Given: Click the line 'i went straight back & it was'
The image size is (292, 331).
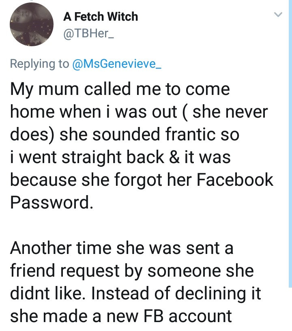Looking at the screenshot, I should [x=120, y=157].
